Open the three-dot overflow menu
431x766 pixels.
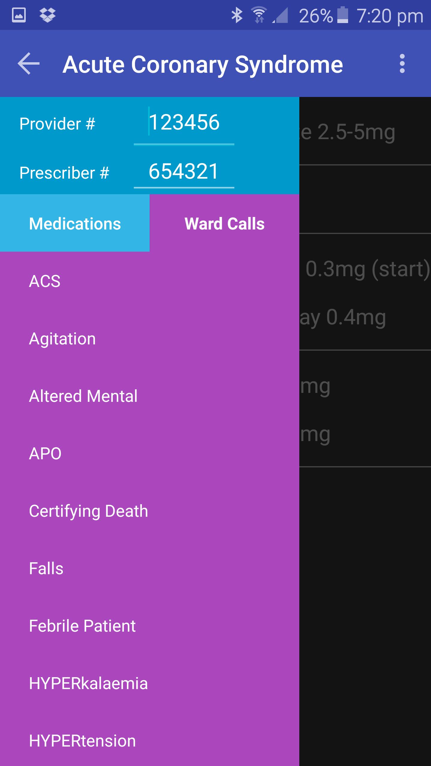402,63
